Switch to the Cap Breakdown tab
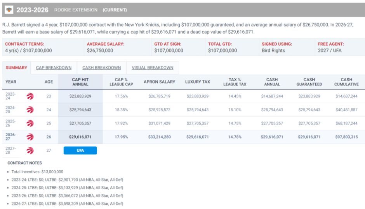Image resolution: width=365 pixels, height=209 pixels. tap(54, 68)
